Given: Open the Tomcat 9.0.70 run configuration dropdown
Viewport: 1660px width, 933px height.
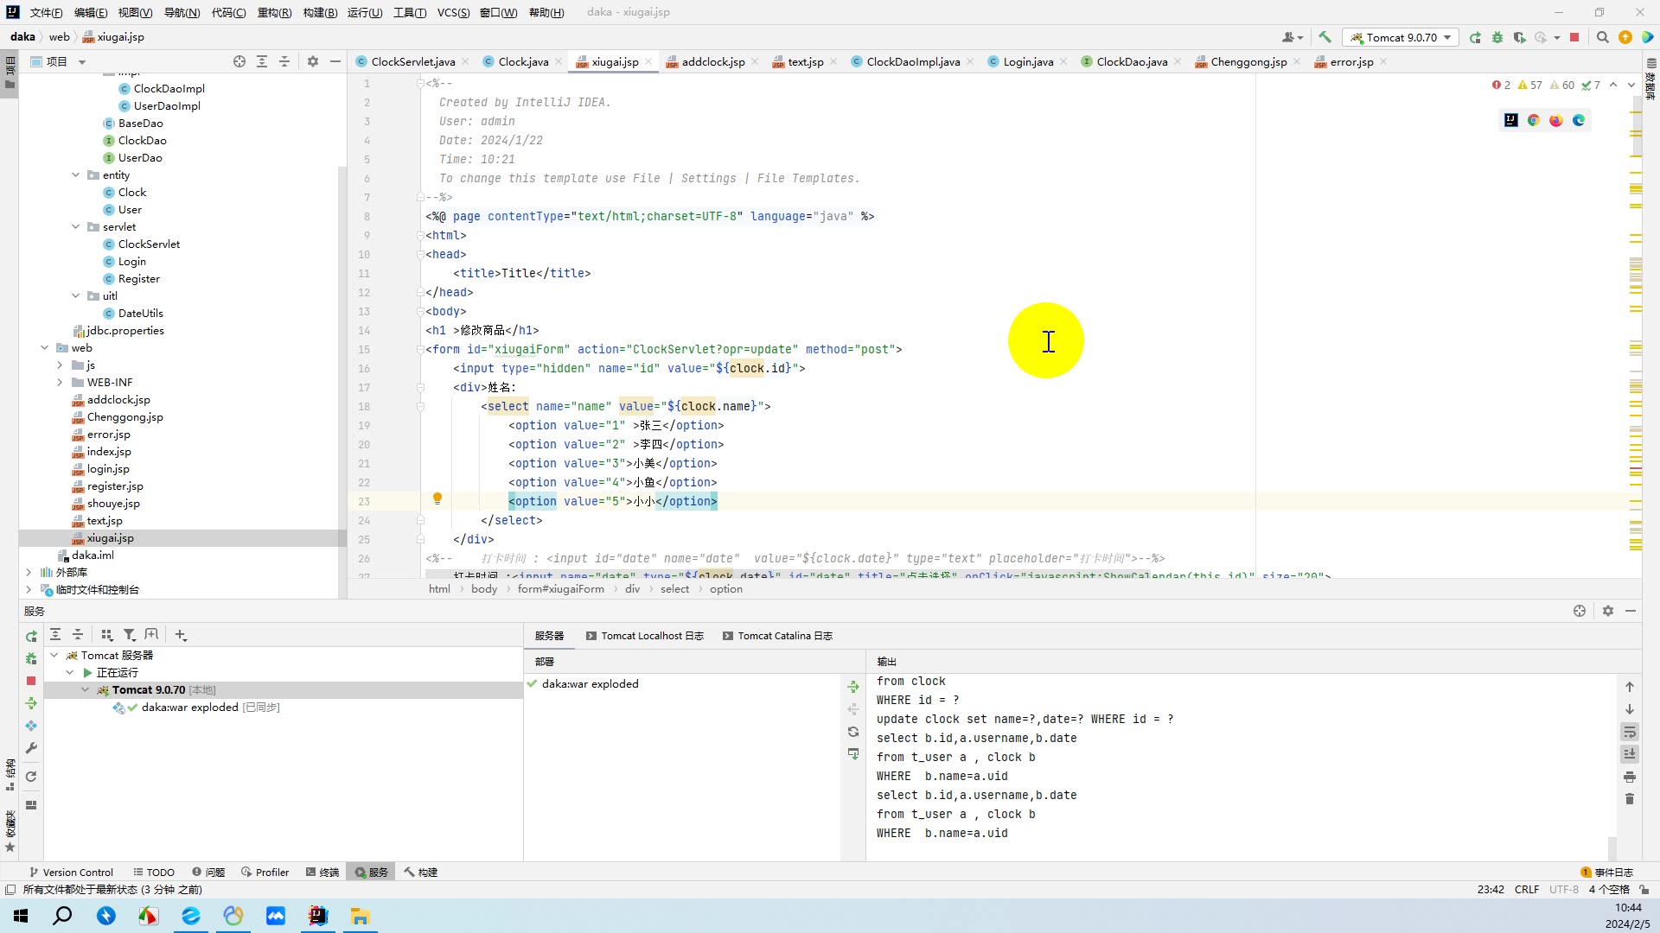Looking at the screenshot, I should click(x=1401, y=37).
